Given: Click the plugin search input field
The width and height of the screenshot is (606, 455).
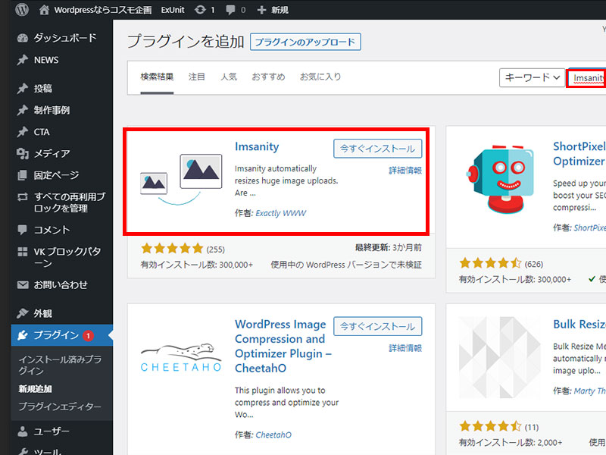Looking at the screenshot, I should click(x=587, y=77).
